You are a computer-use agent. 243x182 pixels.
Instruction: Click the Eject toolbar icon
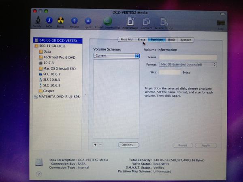coord(88,21)
